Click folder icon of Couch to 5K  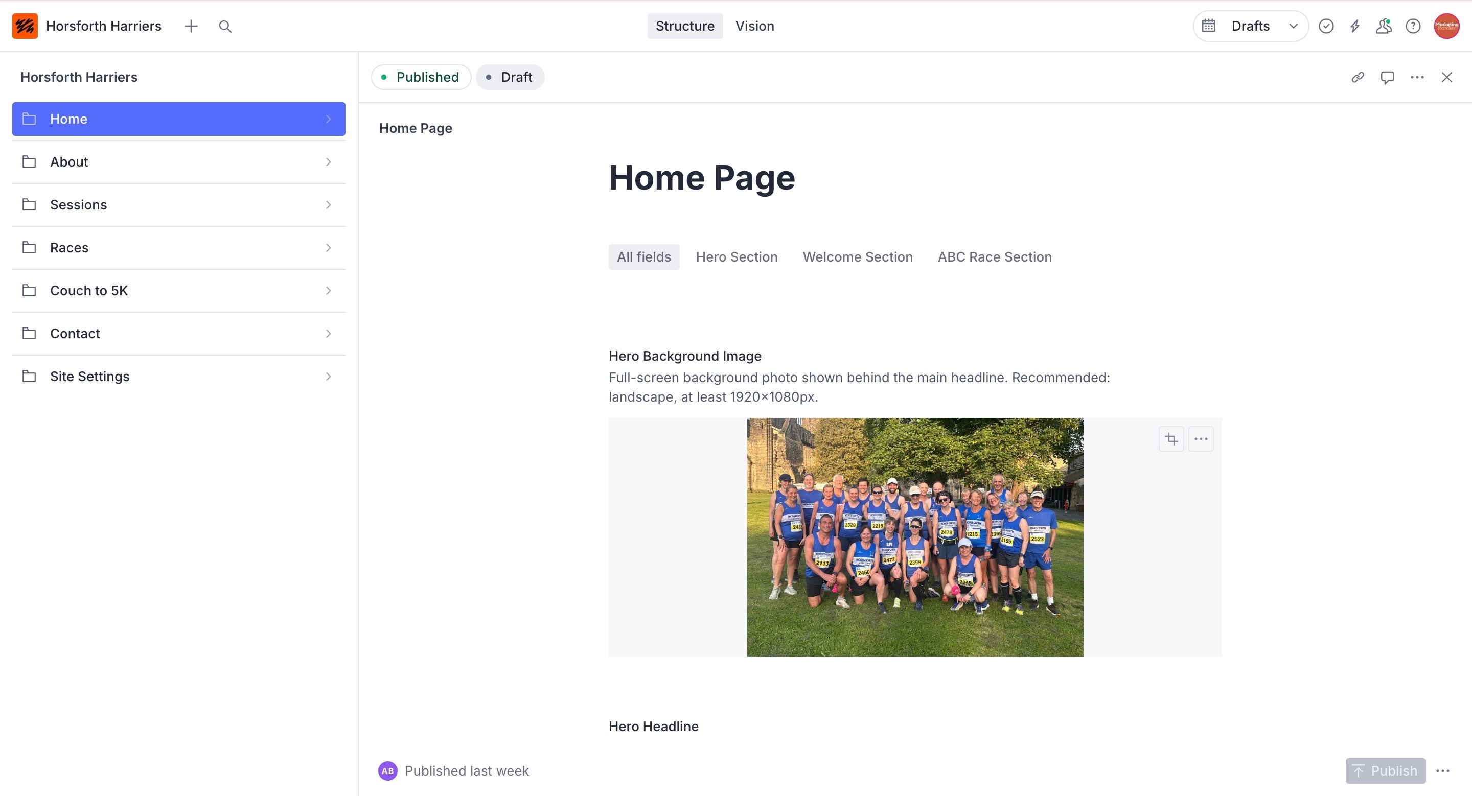point(29,290)
